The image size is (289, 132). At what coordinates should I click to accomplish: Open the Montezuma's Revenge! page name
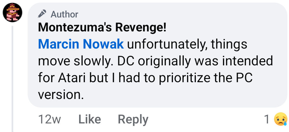pos(102,28)
